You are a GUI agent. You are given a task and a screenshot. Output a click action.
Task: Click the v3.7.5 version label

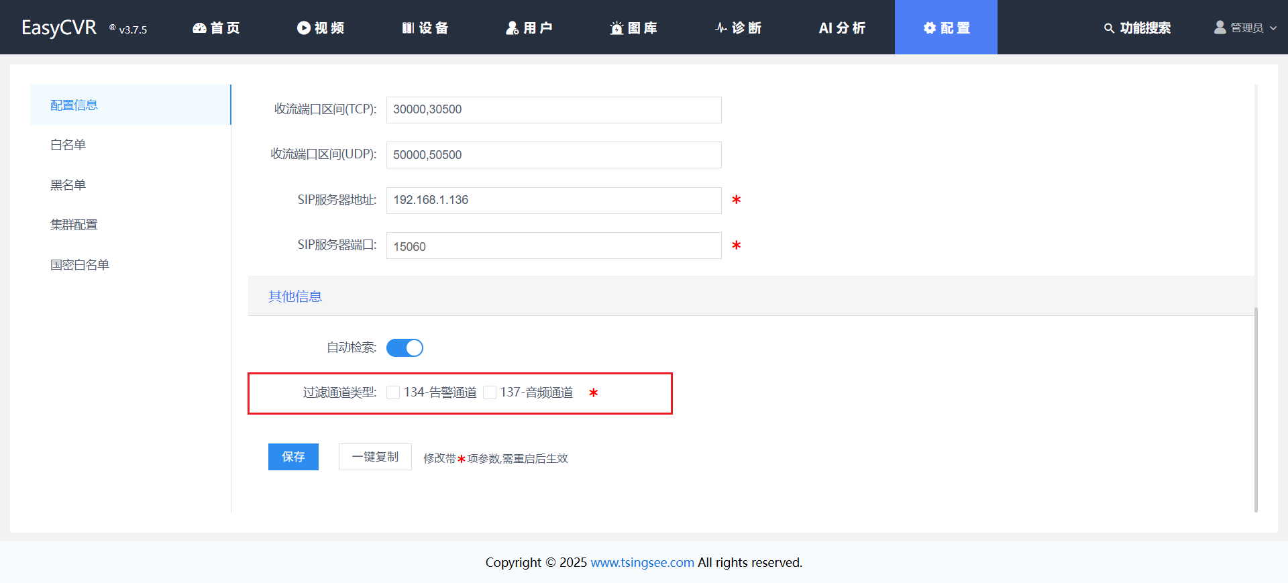click(x=133, y=30)
